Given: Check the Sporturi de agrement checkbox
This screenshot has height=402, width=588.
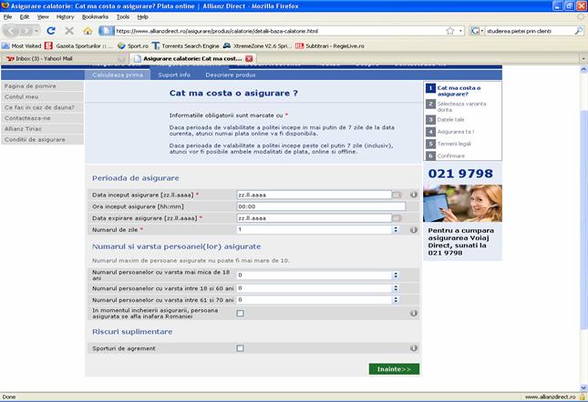Looking at the screenshot, I should [240, 348].
